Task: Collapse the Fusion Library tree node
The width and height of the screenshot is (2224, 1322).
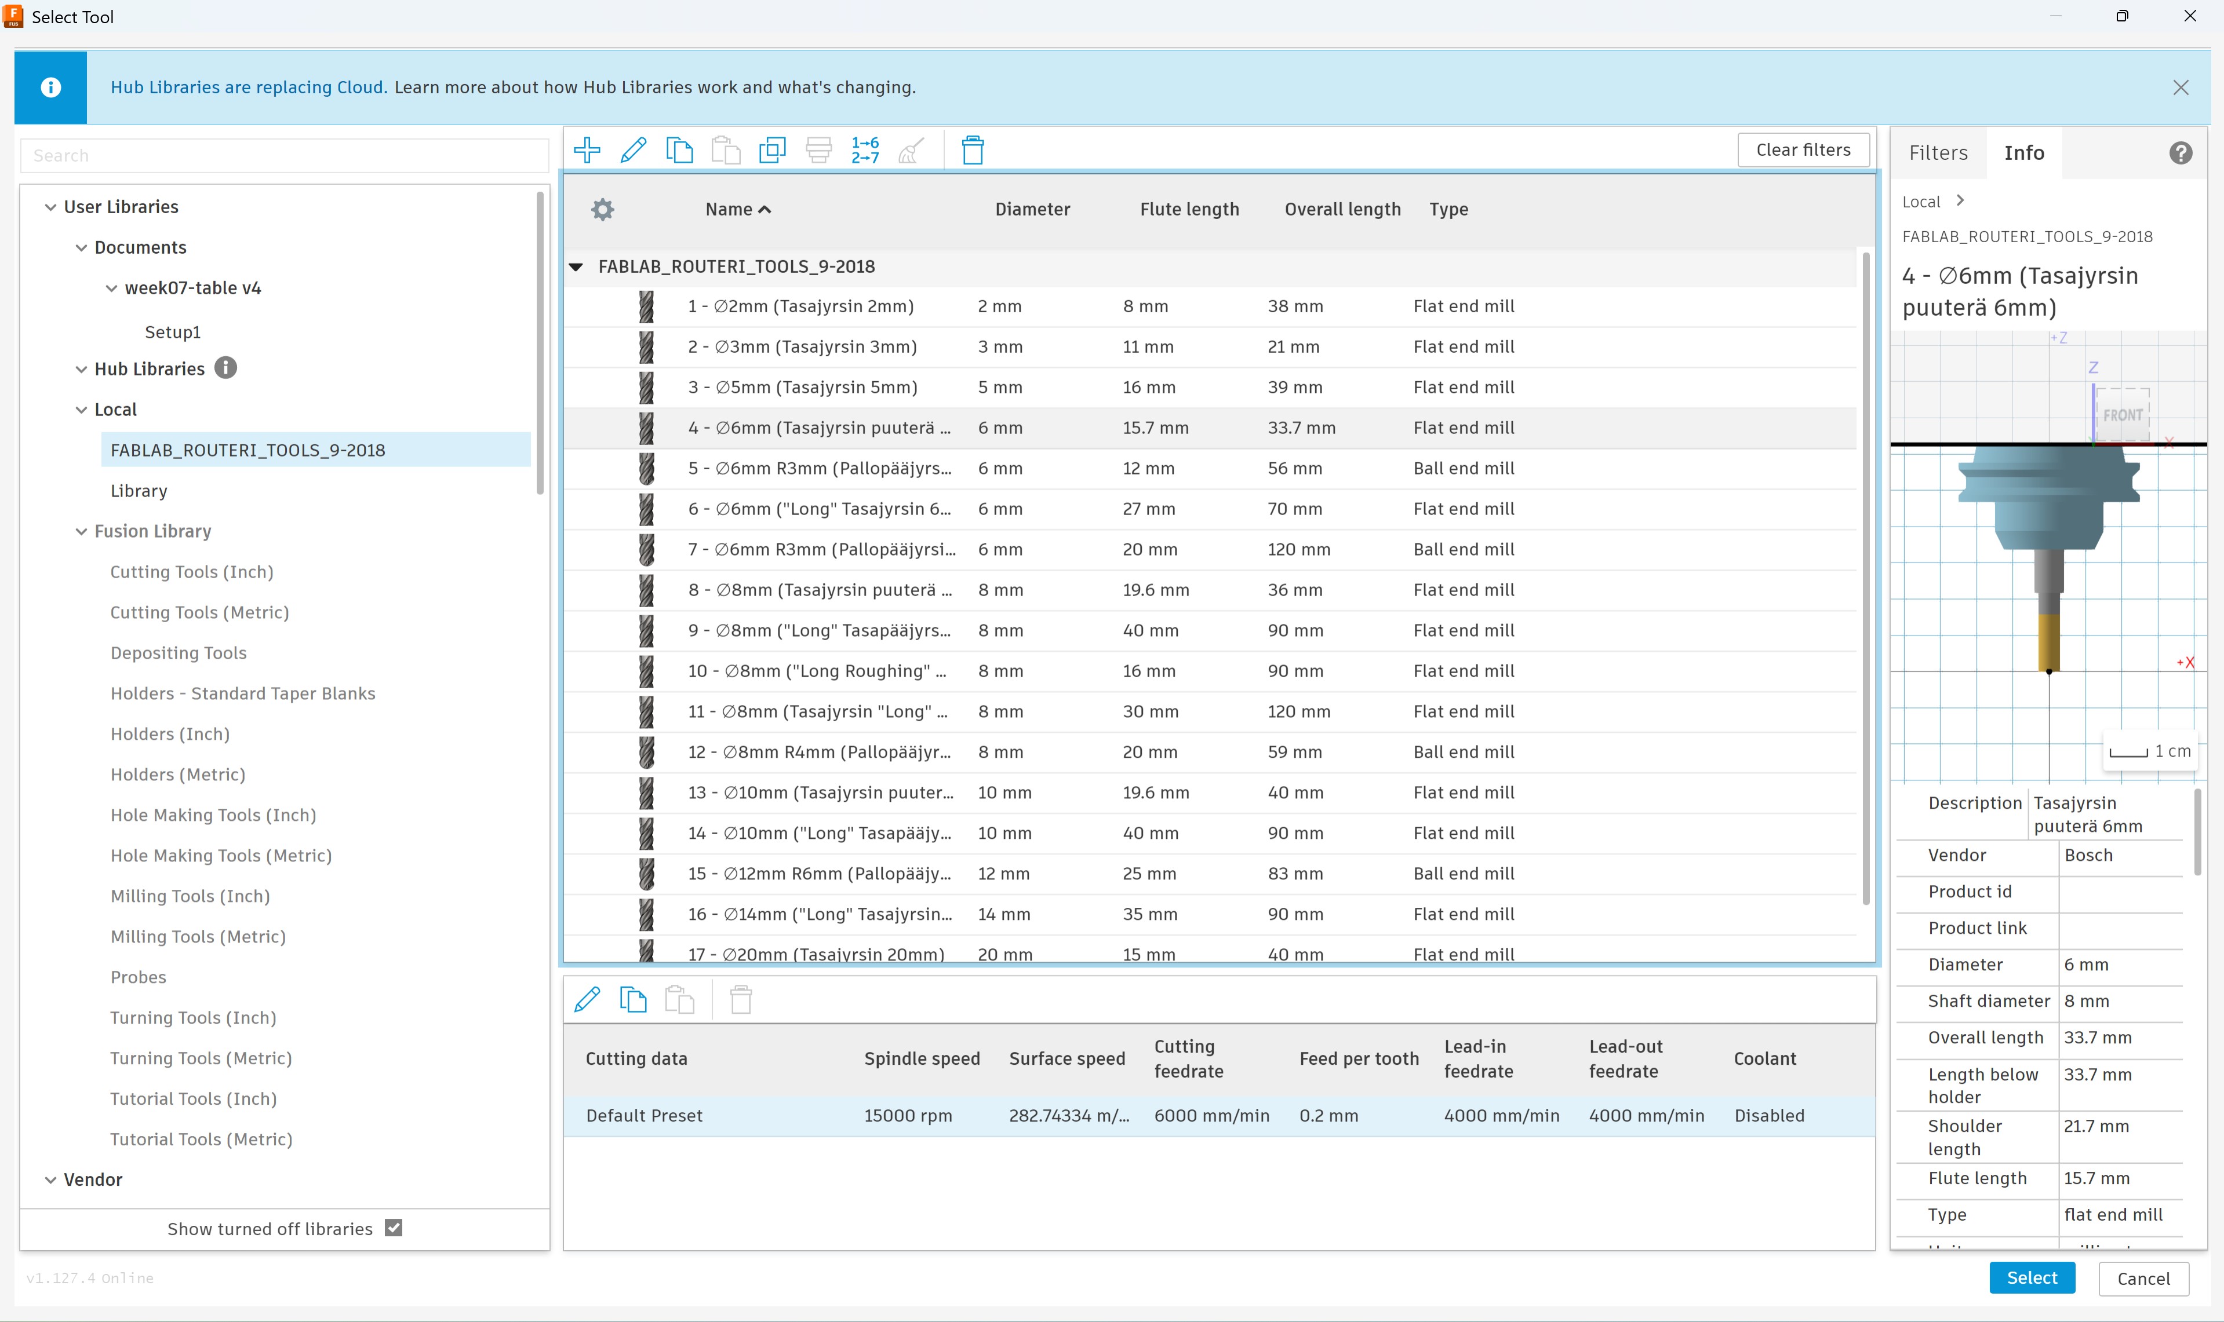Action: coord(81,531)
